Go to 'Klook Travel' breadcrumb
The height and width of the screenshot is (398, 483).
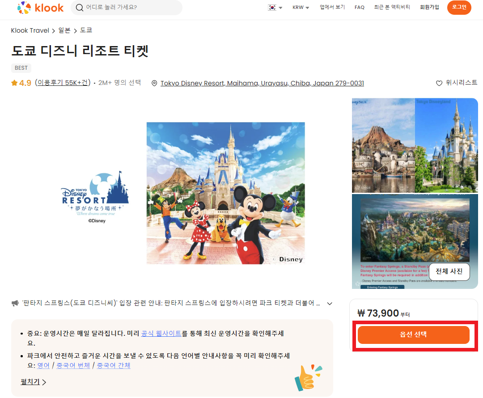(30, 30)
